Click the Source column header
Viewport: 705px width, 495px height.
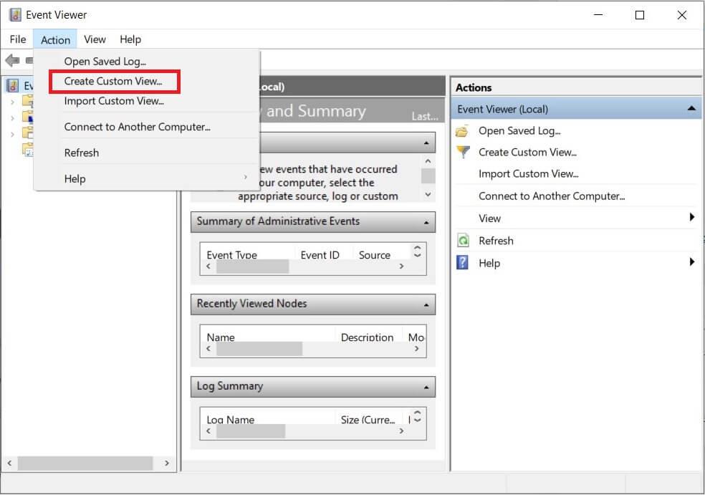[374, 255]
